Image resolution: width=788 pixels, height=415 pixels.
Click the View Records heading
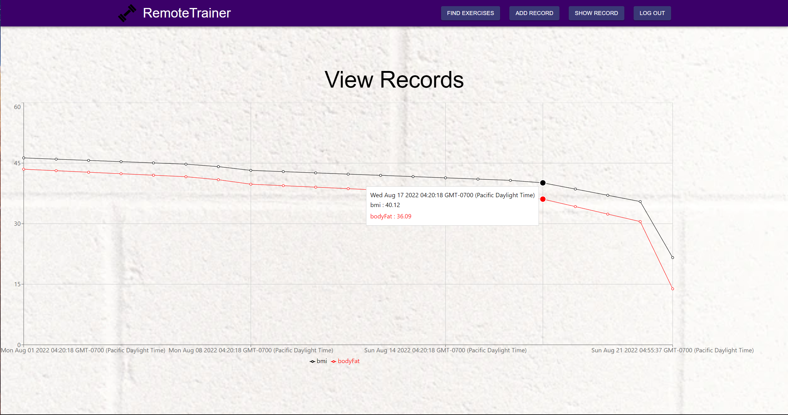394,80
